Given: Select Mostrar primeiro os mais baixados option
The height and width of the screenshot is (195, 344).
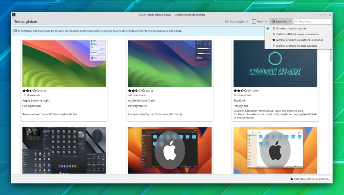Looking at the screenshot, I should (x=268, y=46).
